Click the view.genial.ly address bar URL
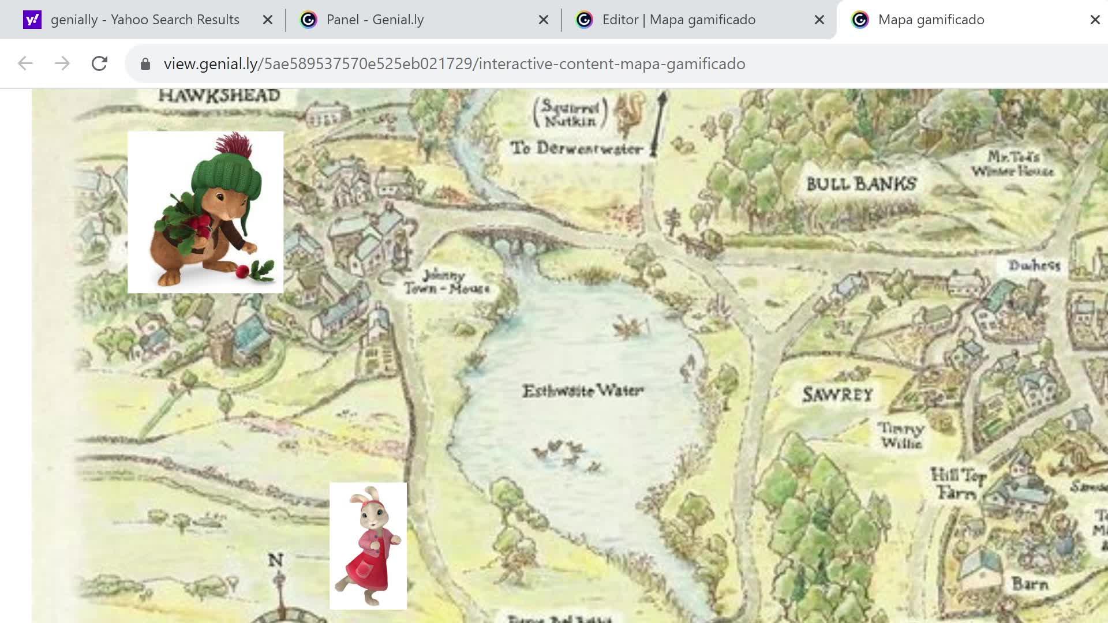Image resolution: width=1108 pixels, height=623 pixels. tap(454, 64)
